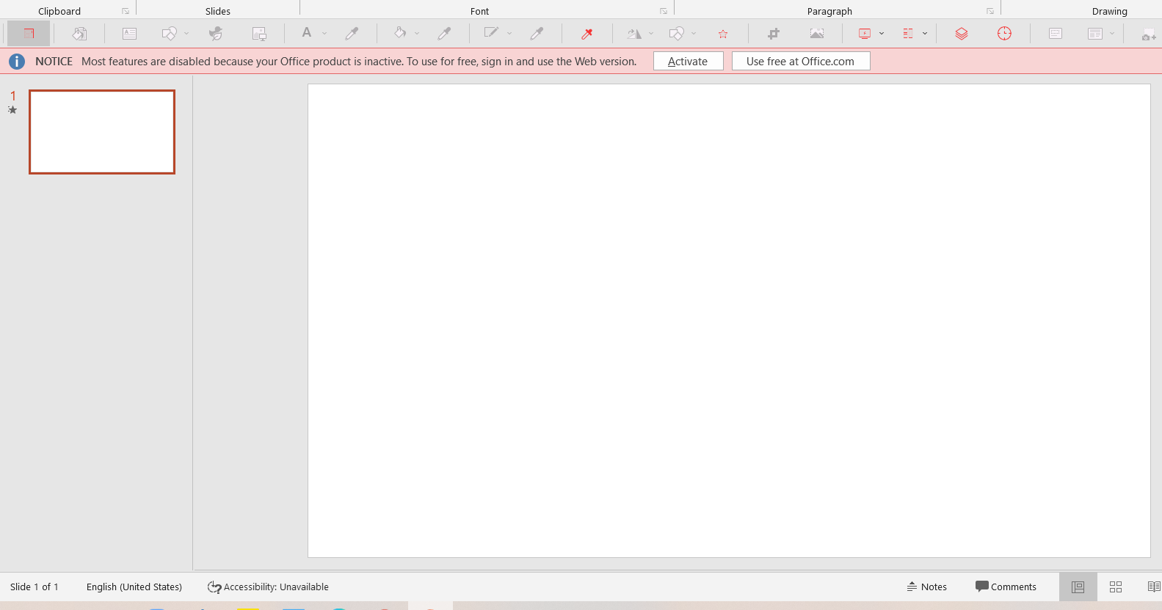This screenshot has height=610, width=1162.
Task: Select eyedropper next to font color A
Action: point(352,34)
